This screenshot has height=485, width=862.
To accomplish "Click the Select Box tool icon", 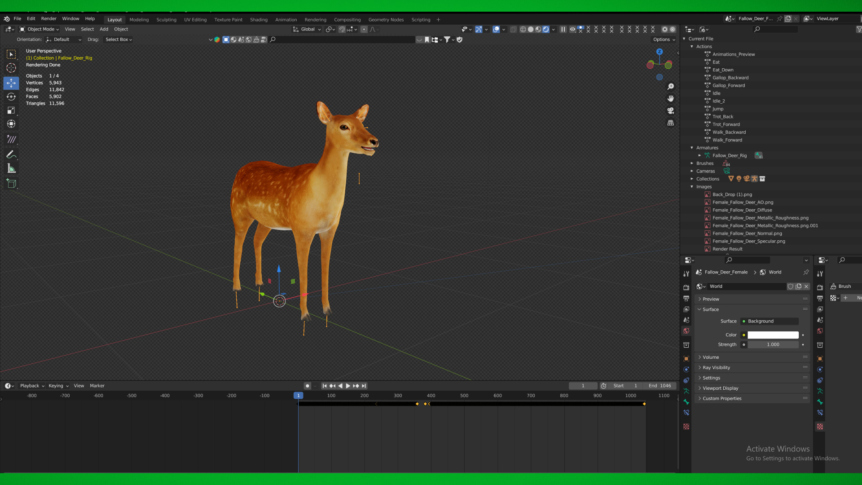I will [11, 54].
